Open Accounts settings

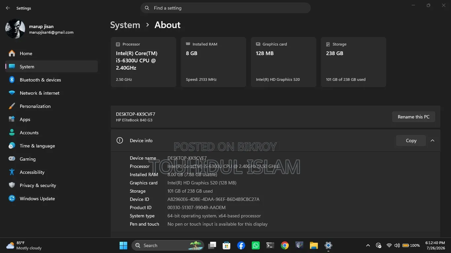[52, 133]
